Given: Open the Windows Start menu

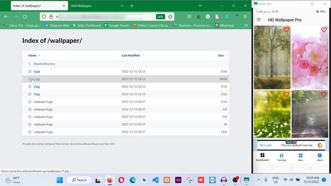Looking at the screenshot, I should click(60, 180).
